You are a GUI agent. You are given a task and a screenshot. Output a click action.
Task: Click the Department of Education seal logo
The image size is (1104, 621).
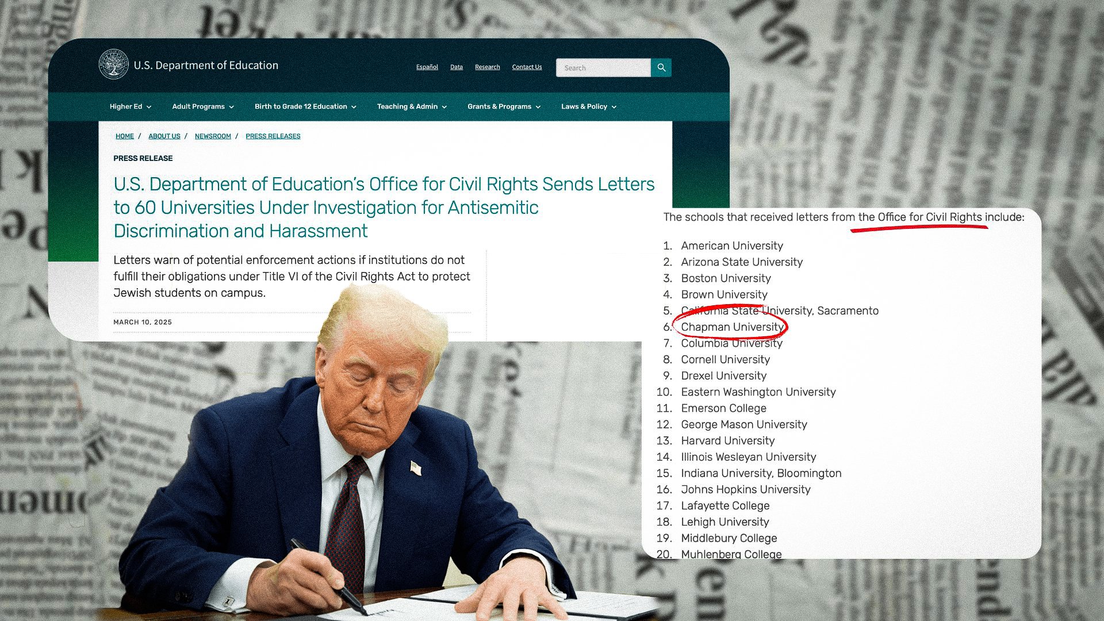[x=114, y=64]
